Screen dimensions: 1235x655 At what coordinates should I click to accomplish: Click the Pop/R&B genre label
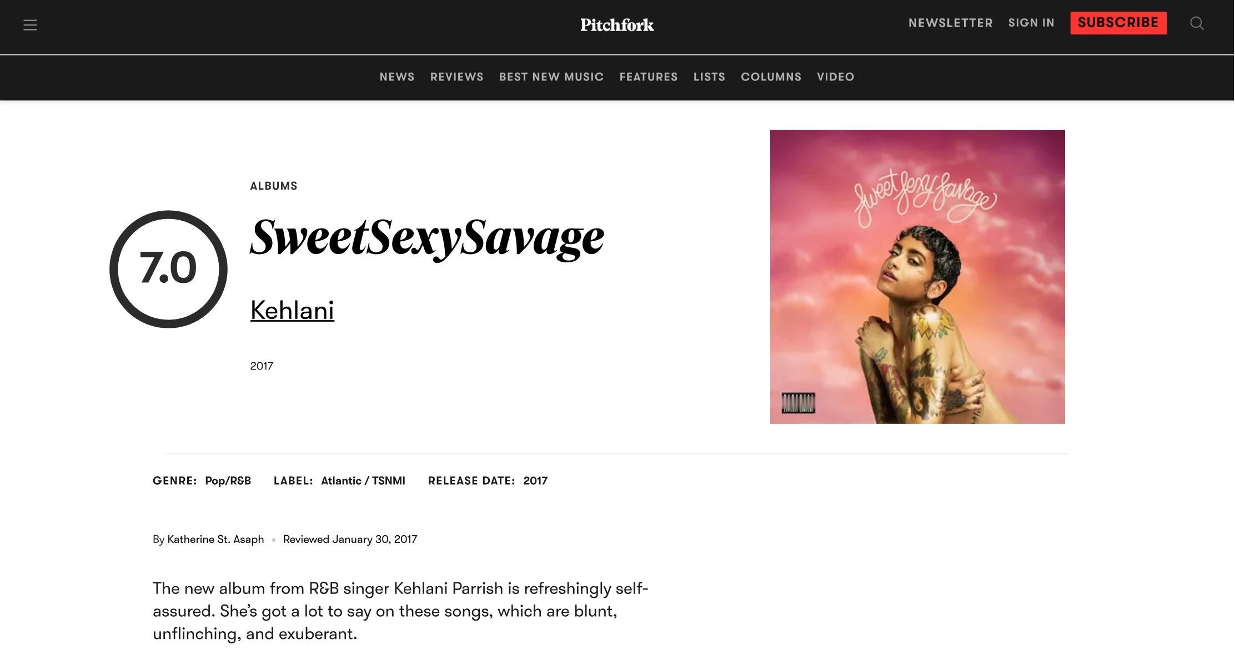[228, 481]
